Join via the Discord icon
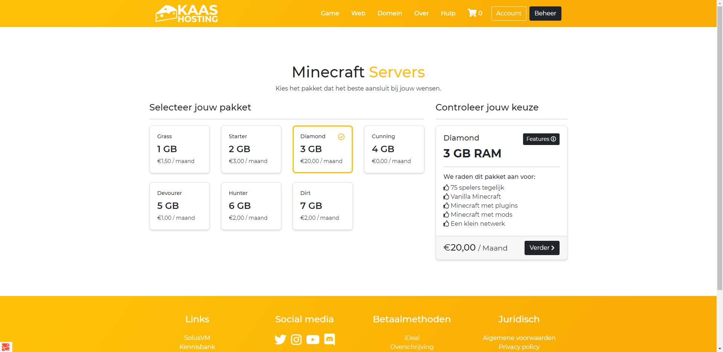723x352 pixels. [329, 340]
